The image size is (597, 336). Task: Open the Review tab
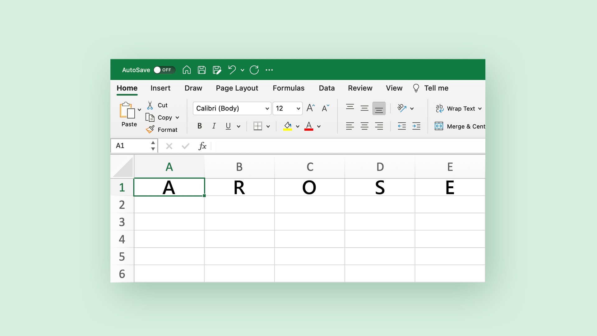coord(360,88)
